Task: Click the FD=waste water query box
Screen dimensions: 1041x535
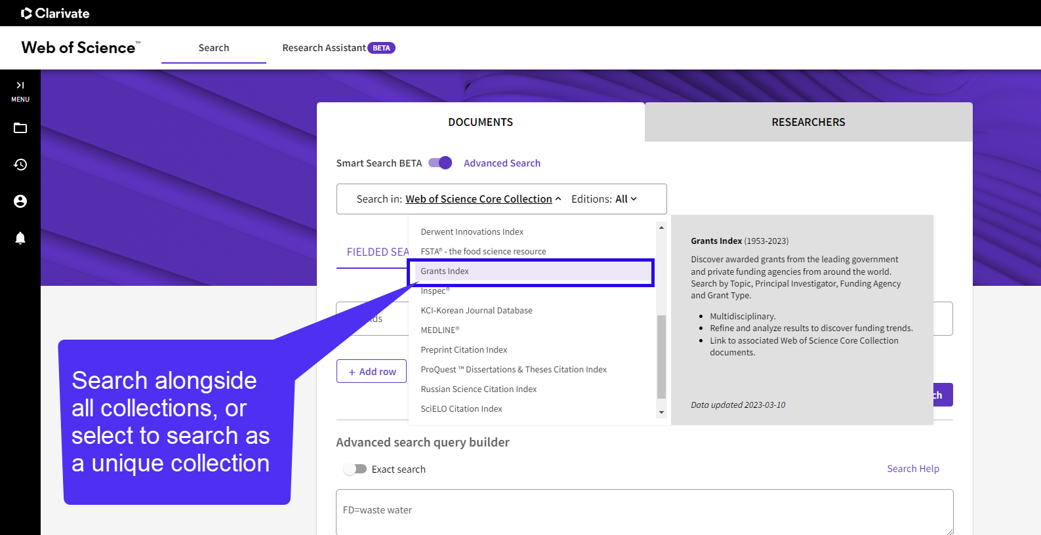Action: pyautogui.click(x=645, y=512)
